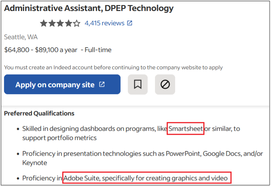Click the Indeed account notice text
The height and width of the screenshot is (186, 271).
coord(114,67)
